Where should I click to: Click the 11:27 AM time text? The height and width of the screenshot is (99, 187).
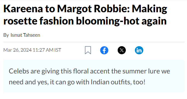pyautogui.click(x=43, y=50)
